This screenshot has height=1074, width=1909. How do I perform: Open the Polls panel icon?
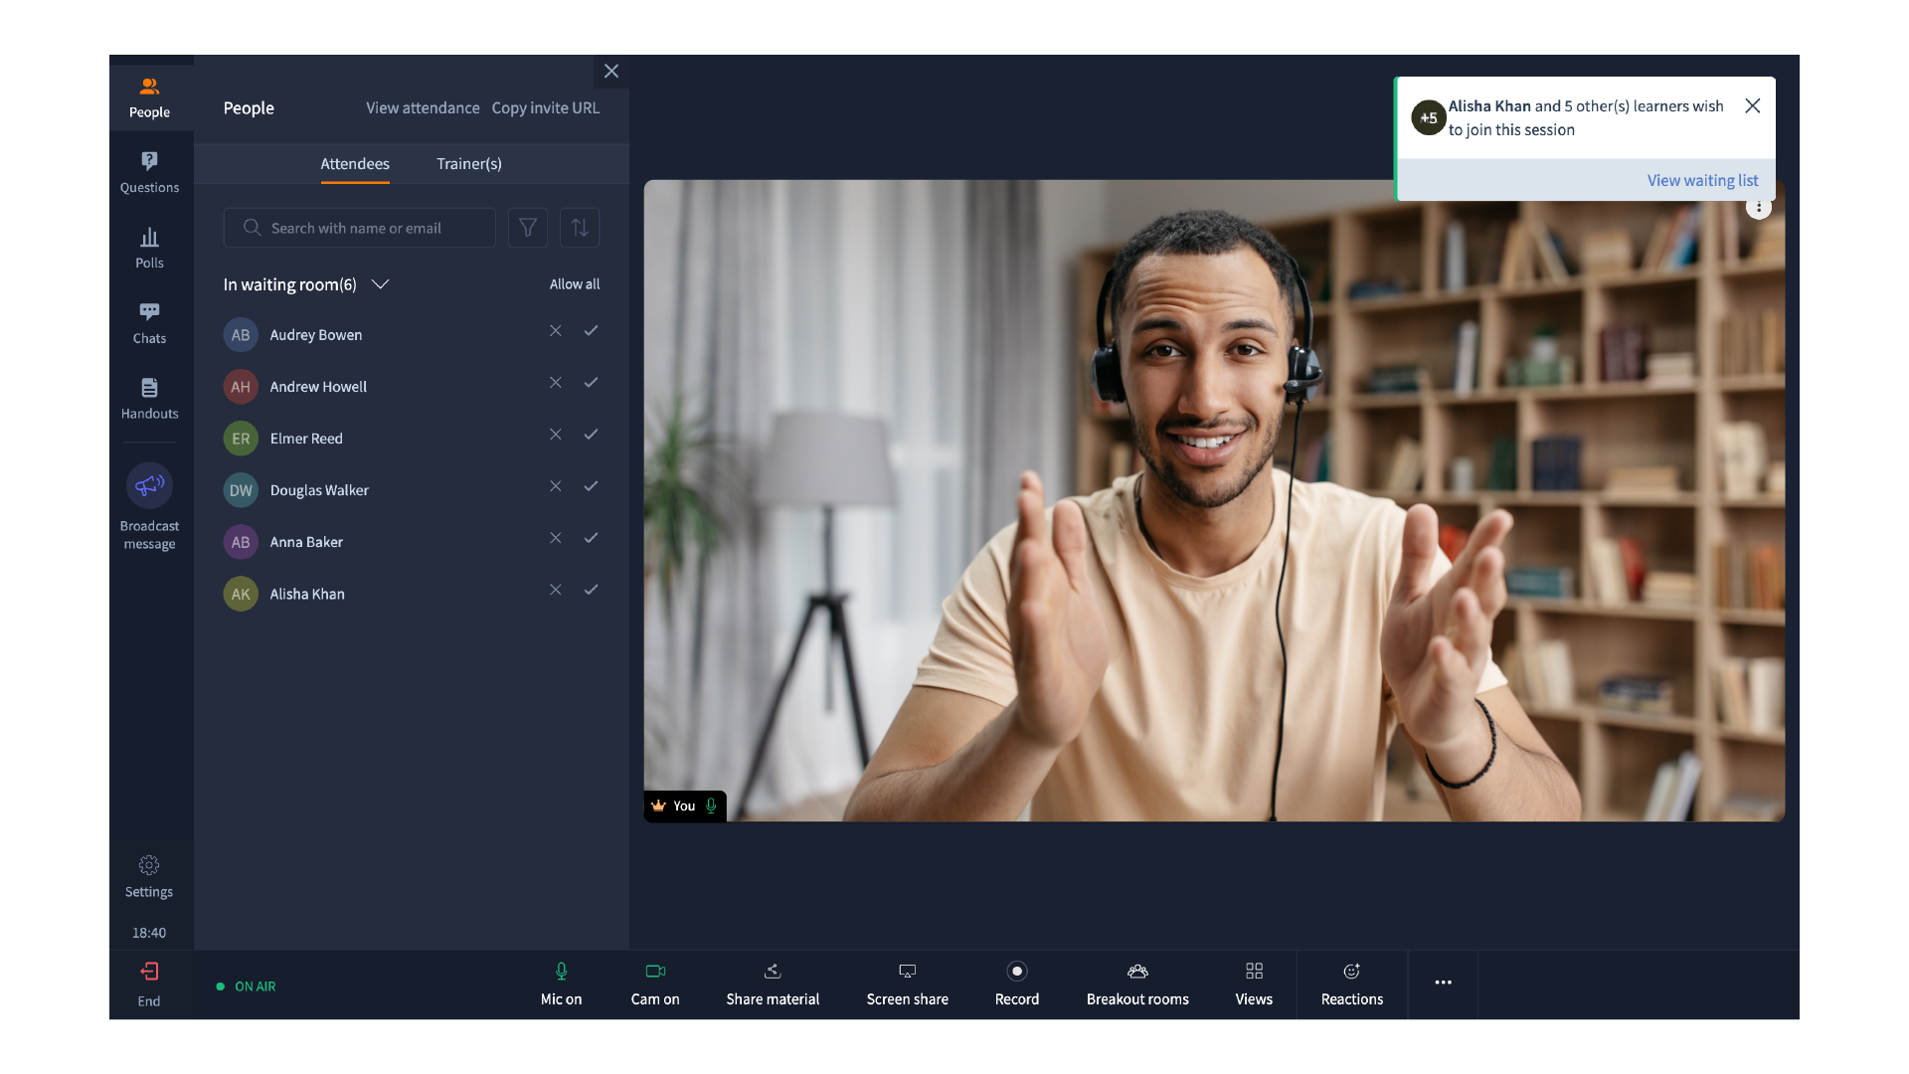click(149, 248)
